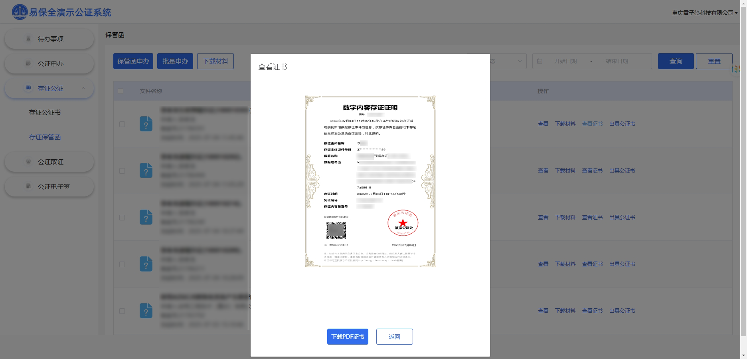
Task: Click the calendar icon in date range
Action: [540, 61]
